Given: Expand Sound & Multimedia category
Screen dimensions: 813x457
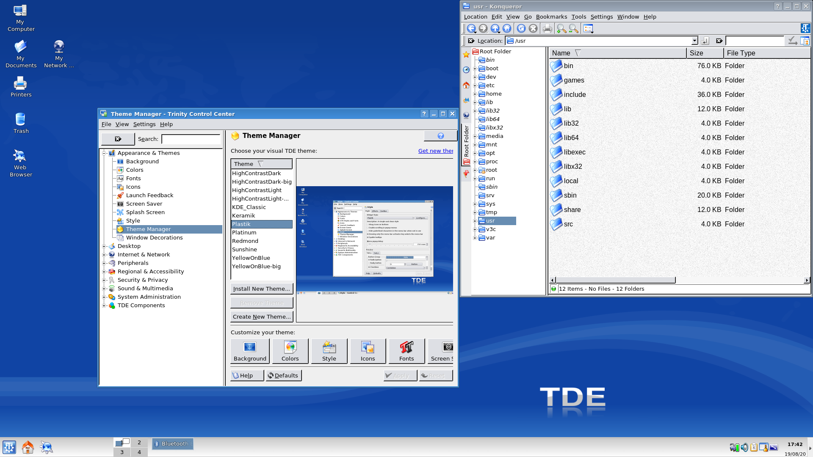Looking at the screenshot, I should [104, 289].
